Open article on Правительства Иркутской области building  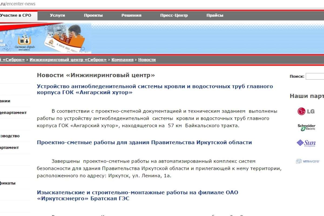click(144, 142)
